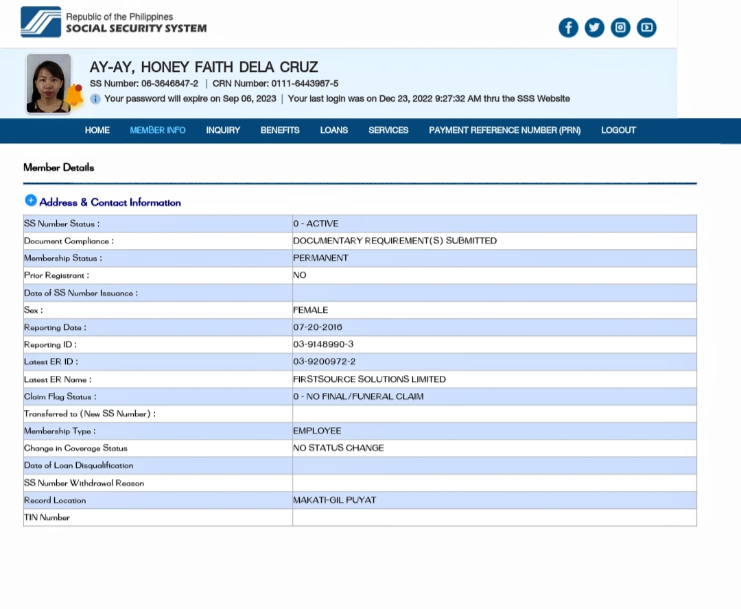This screenshot has height=609, width=741.
Task: Click the Address & Contact Information heading
Action: (x=110, y=202)
